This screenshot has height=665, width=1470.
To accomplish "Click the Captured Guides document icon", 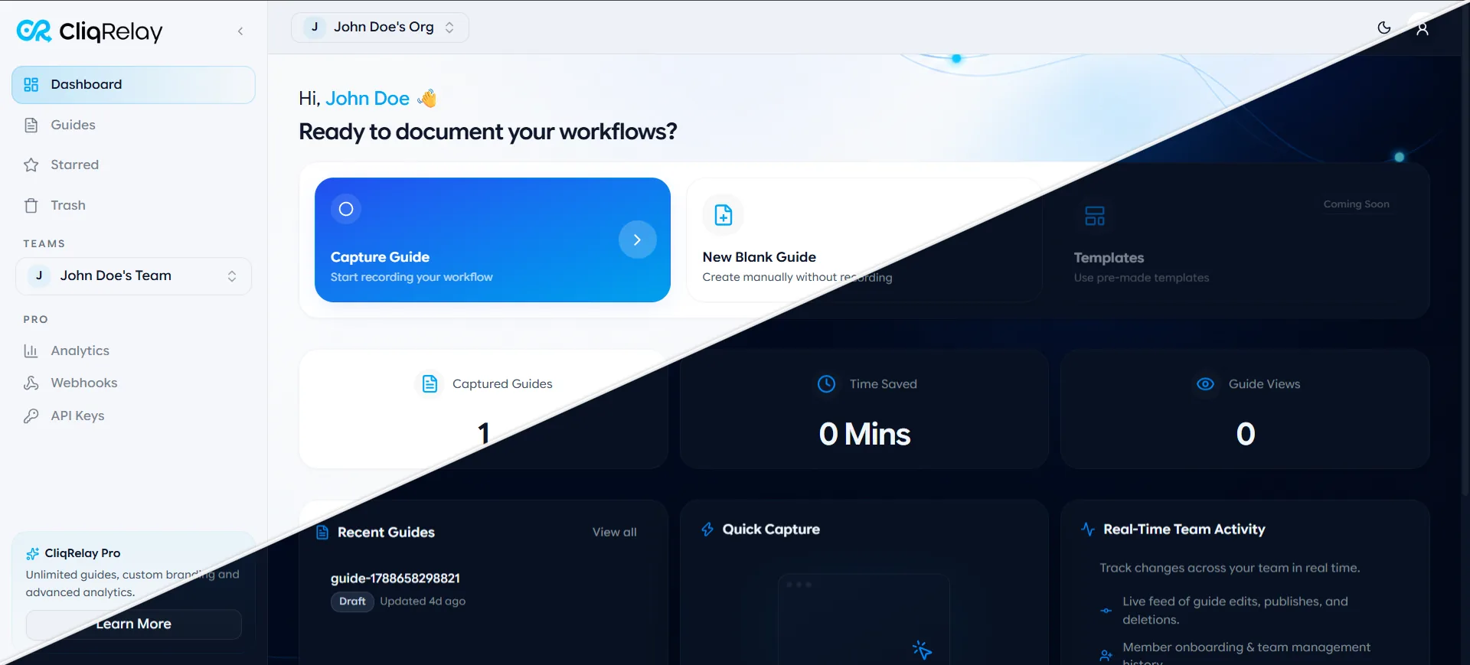I will point(430,383).
